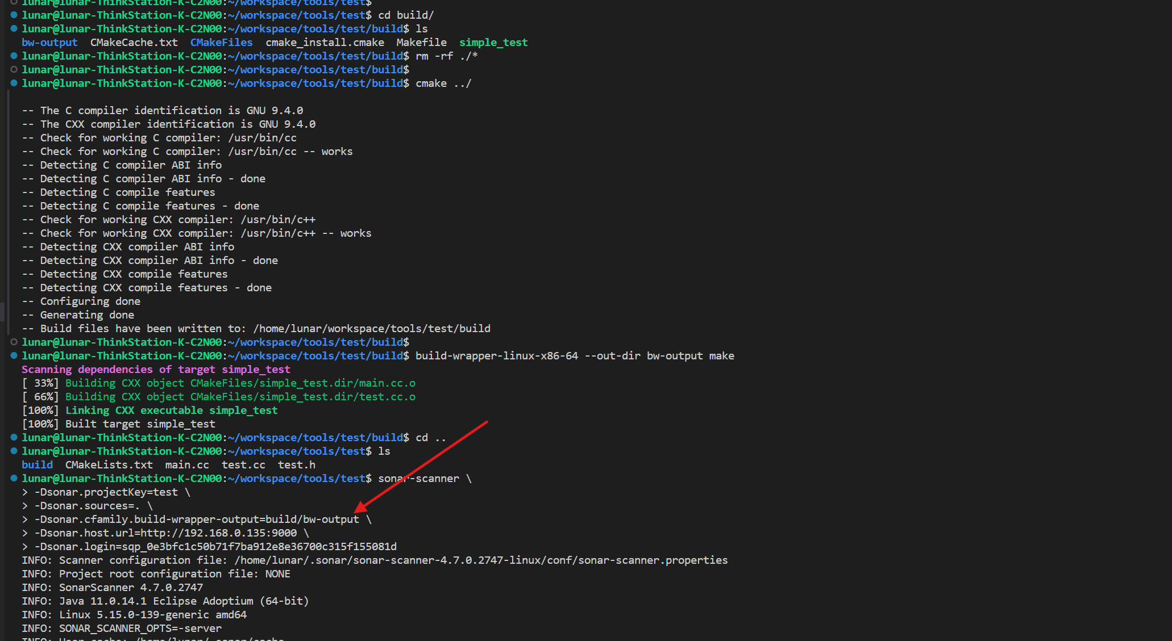Open CMakeFiles/simple_test.dir/main.cc.o path
Screen dimensions: 1172x641
(x=302, y=383)
